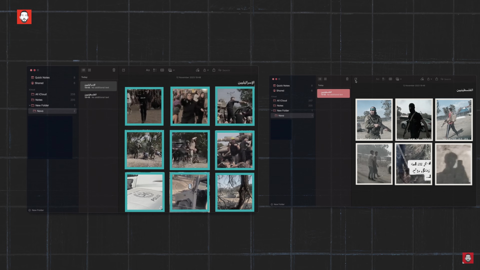Select second note in left window list

pos(98,96)
